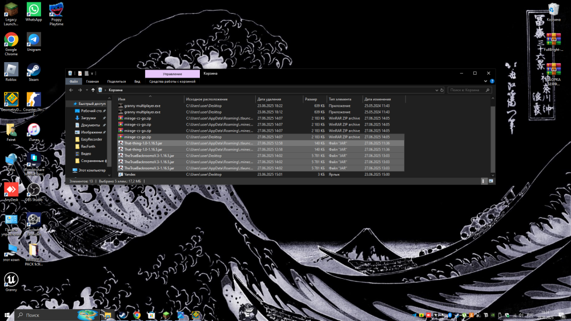The height and width of the screenshot is (321, 571).
Task: Sort by Имя column header
Action: pyautogui.click(x=150, y=99)
